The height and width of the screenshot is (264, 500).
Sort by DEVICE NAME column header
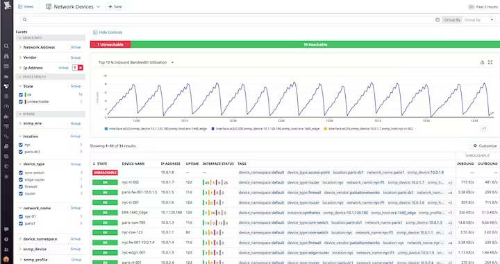(133, 164)
